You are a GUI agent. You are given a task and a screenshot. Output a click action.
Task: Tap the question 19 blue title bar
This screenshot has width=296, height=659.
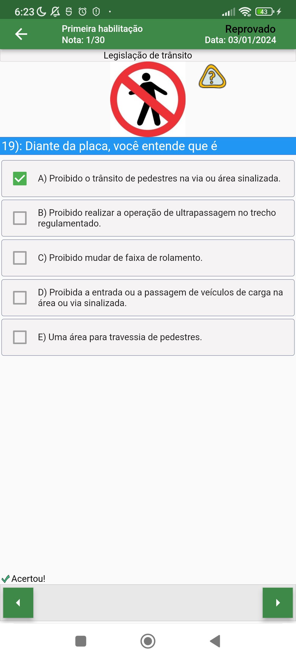point(148,146)
